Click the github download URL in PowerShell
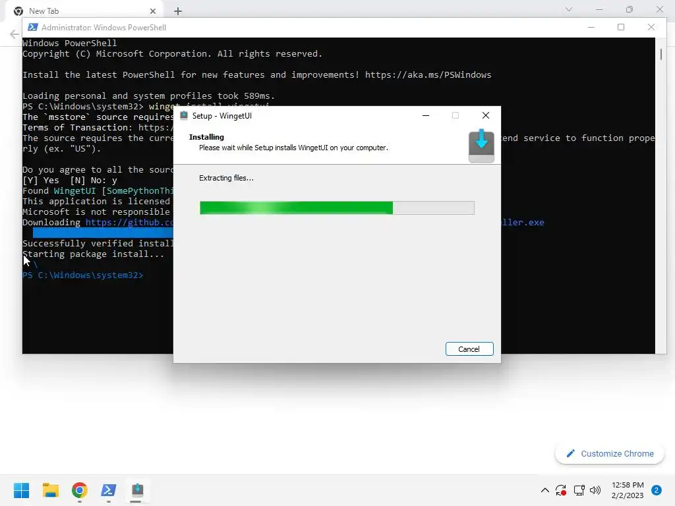The height and width of the screenshot is (506, 675). tap(129, 223)
